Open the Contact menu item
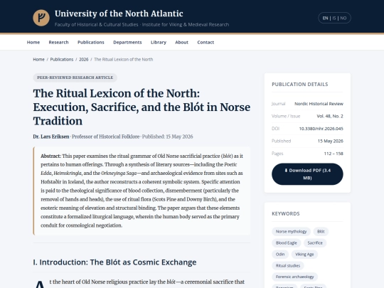This screenshot has width=384, height=288. tap(206, 42)
